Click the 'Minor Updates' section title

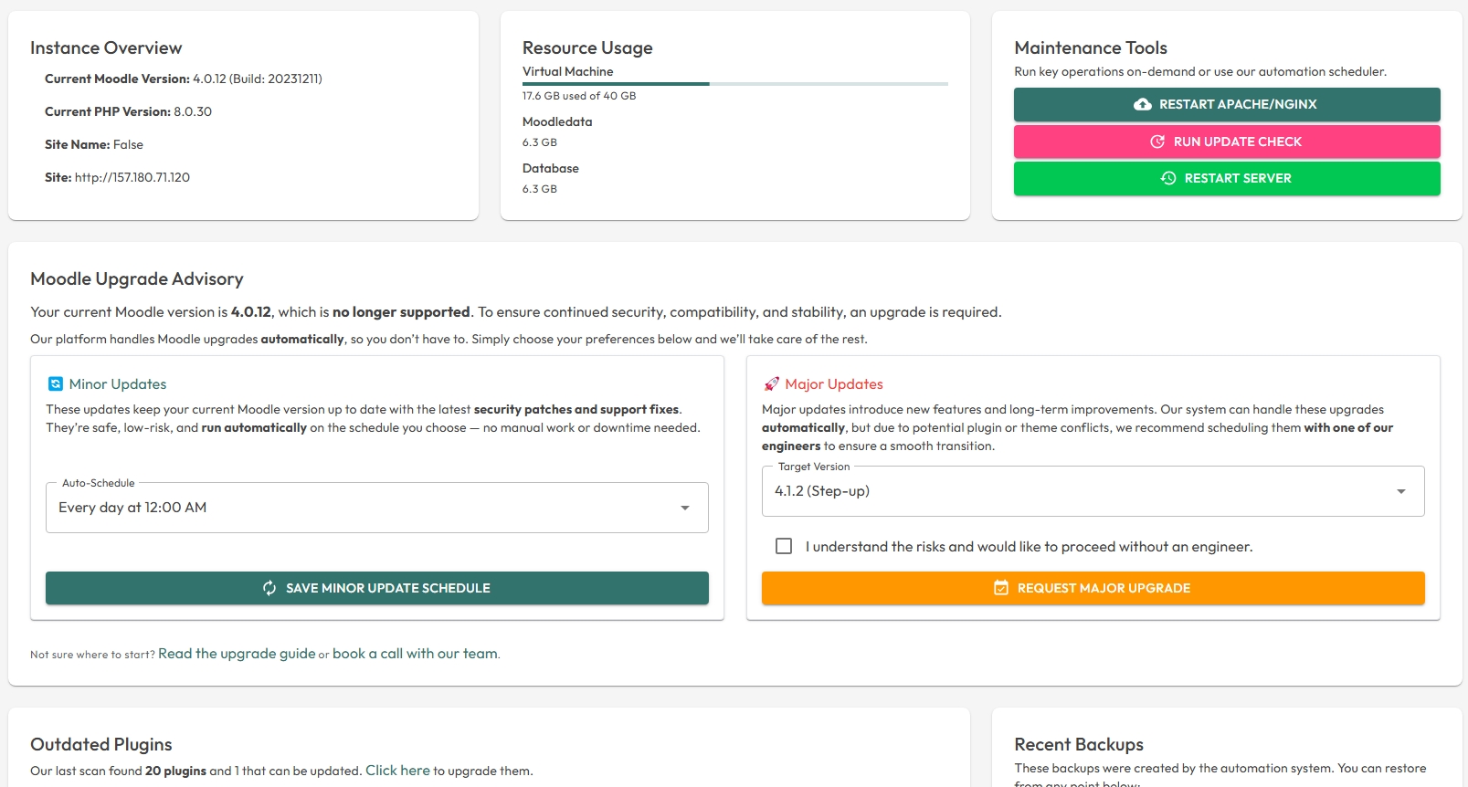[x=118, y=384]
